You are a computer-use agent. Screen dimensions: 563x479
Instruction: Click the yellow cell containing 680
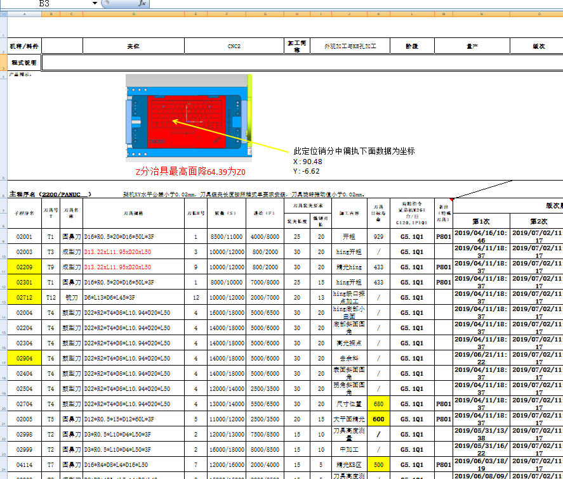(379, 405)
